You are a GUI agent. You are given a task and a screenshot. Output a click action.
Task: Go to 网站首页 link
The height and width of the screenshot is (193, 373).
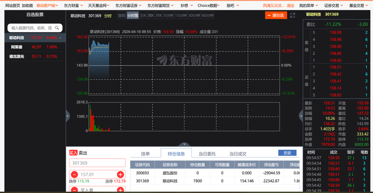click(x=13, y=5)
